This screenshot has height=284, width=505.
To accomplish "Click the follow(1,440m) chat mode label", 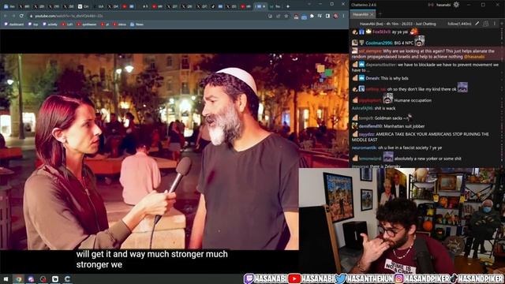I will (x=459, y=24).
